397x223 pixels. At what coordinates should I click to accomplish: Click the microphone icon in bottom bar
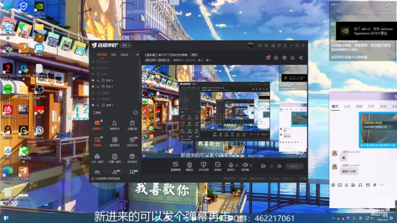(231, 165)
